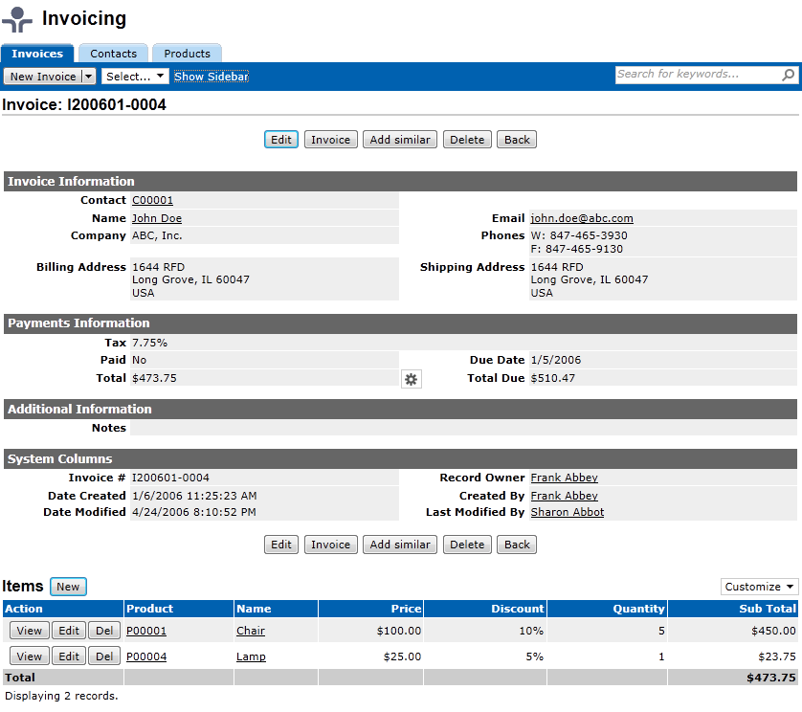Expand the Select... dropdown
This screenshot has width=802, height=712.
(x=135, y=77)
